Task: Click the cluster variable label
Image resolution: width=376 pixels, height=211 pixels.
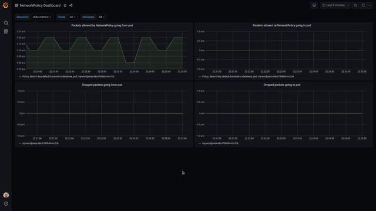Action: click(x=62, y=17)
